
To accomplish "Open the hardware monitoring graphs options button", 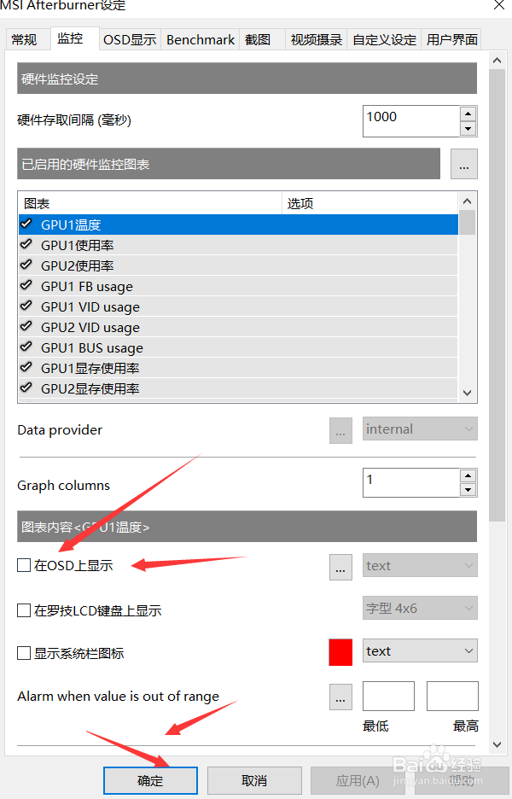I will [463, 164].
